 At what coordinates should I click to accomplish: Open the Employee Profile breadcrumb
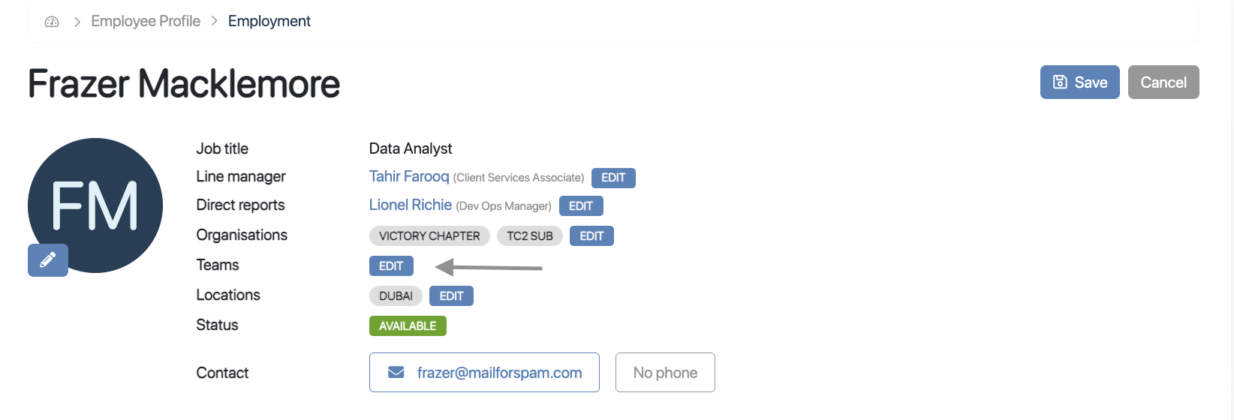click(146, 21)
